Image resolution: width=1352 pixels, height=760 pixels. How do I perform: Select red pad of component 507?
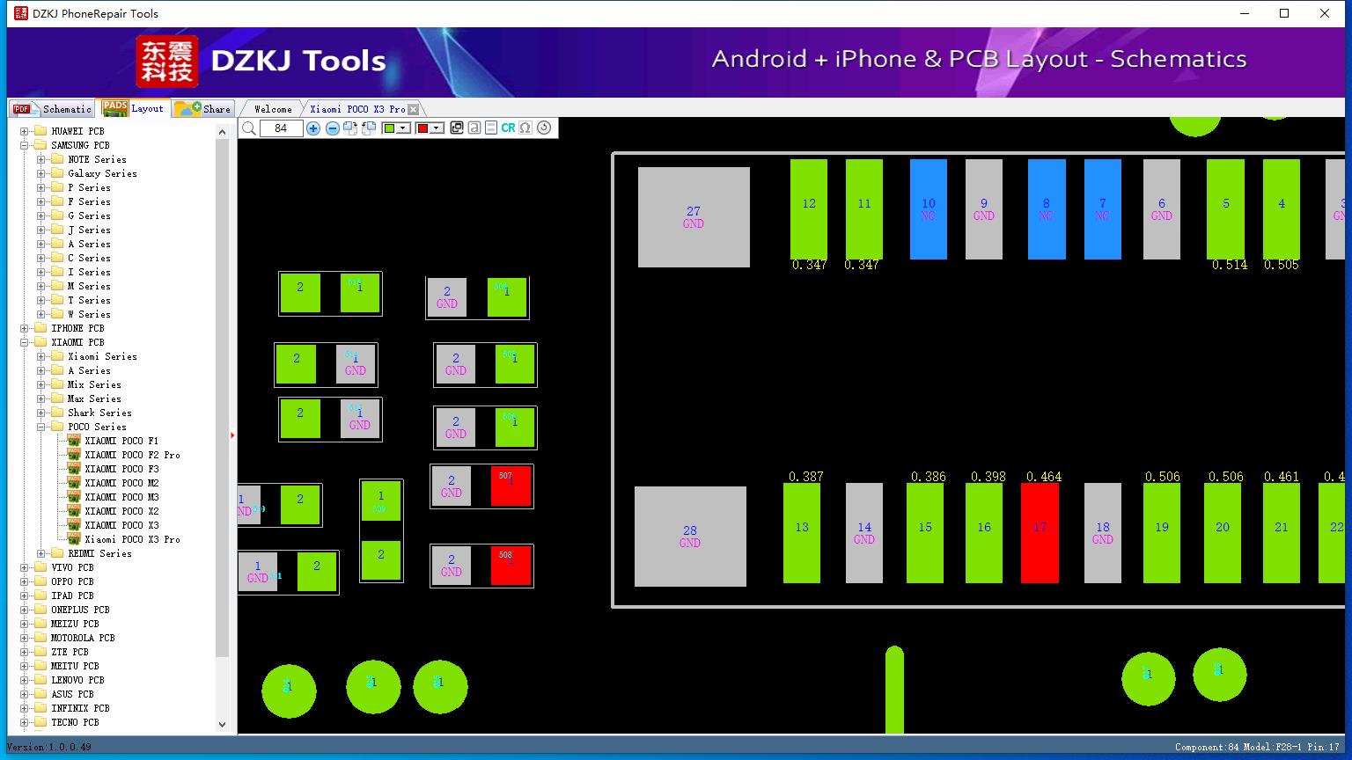coord(511,486)
